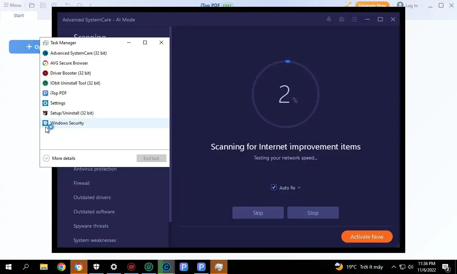Screen dimensions: 457x274
Task: Switch to Windows Security taskbar icon
Action: pyautogui.click(x=96, y=267)
